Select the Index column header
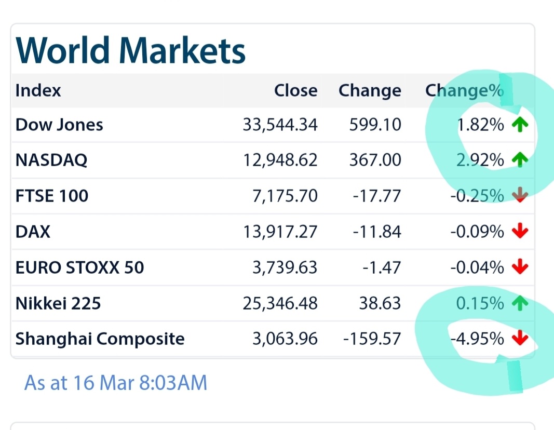The width and height of the screenshot is (554, 430). pyautogui.click(x=38, y=90)
